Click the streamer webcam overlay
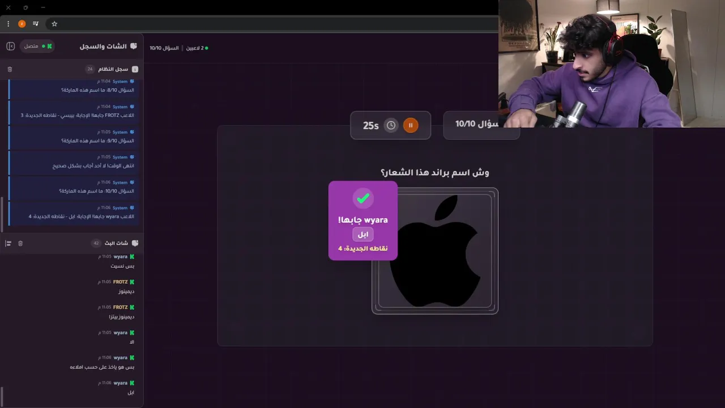 click(612, 63)
